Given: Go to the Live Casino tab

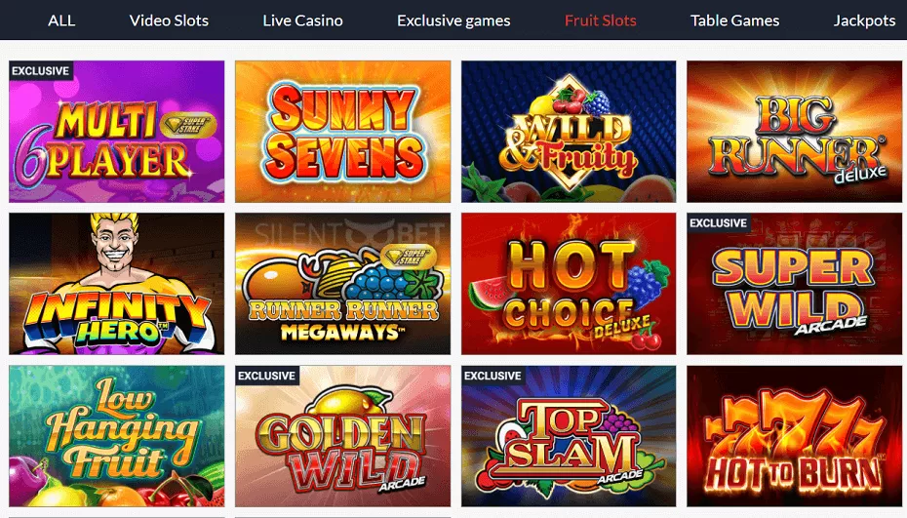Looking at the screenshot, I should [x=302, y=20].
